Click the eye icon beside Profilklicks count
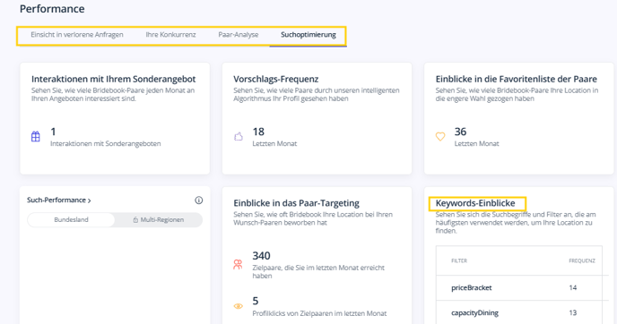 (x=238, y=306)
